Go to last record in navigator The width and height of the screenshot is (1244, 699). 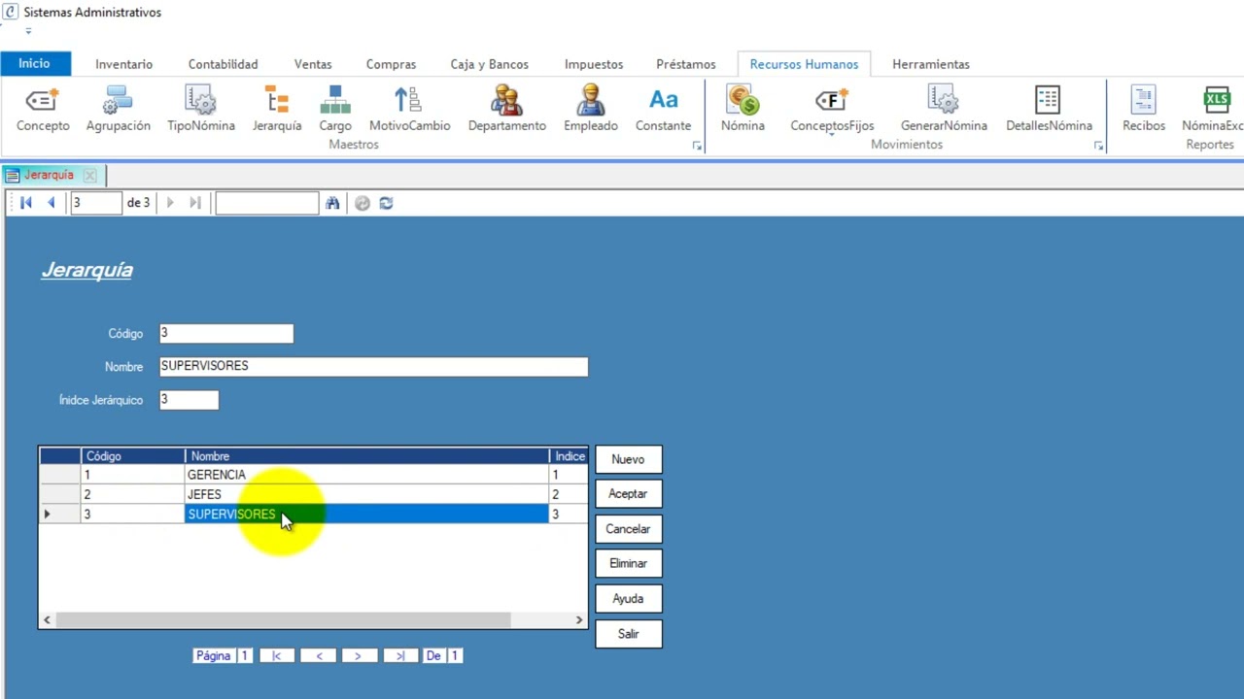[194, 203]
